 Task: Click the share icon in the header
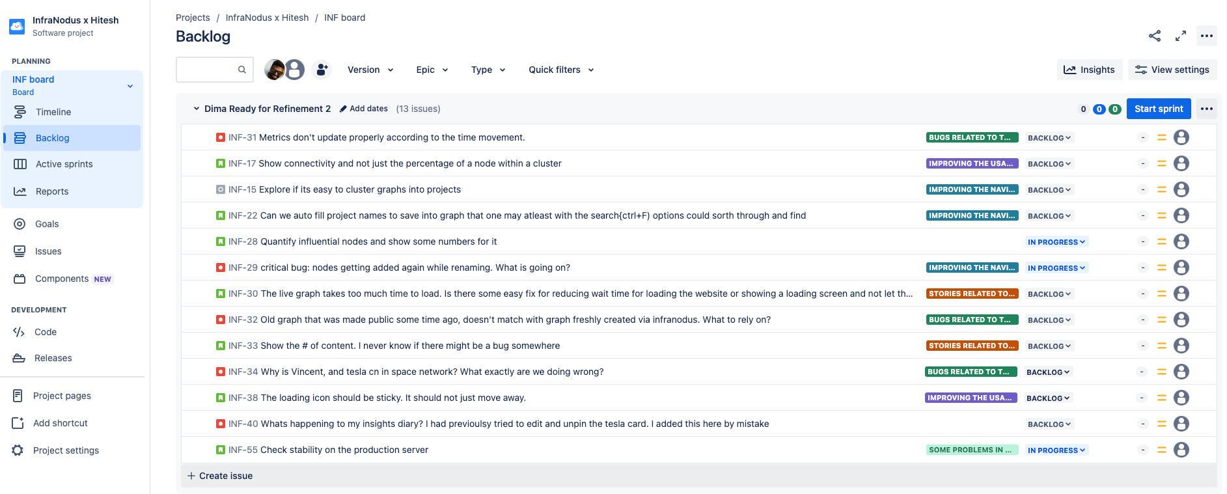[1154, 36]
